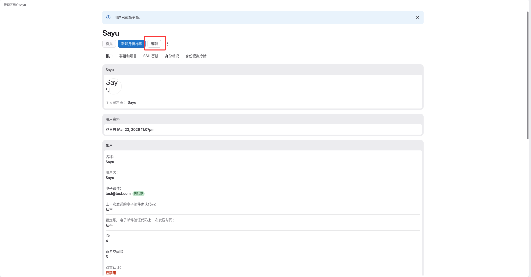Click the Sayu page heading
The image size is (531, 277).
click(x=111, y=33)
